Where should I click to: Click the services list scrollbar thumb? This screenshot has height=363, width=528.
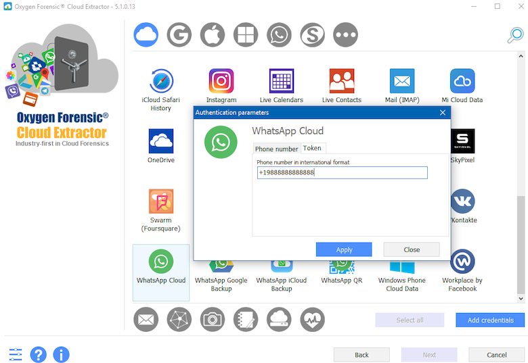pyautogui.click(x=521, y=245)
